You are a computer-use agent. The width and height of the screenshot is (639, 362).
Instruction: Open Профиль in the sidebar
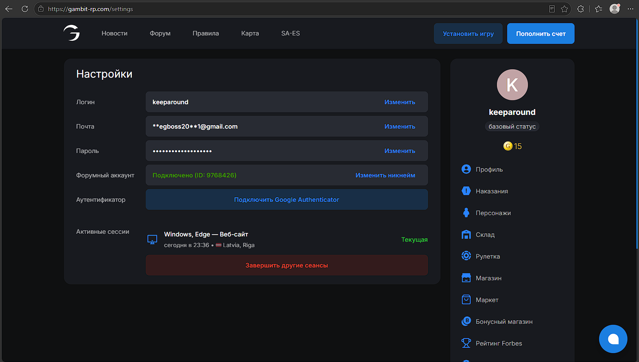pyautogui.click(x=489, y=169)
